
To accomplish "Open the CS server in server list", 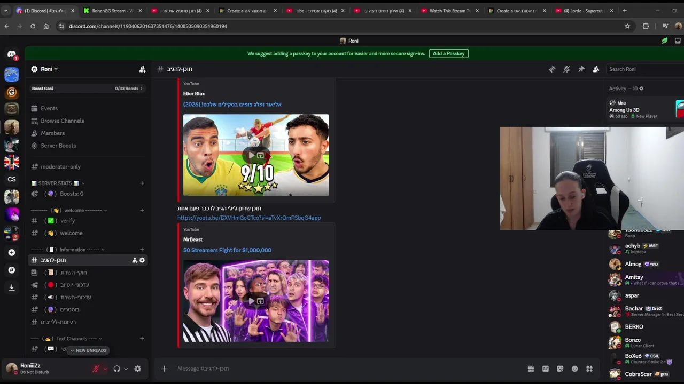I will tap(12, 179).
